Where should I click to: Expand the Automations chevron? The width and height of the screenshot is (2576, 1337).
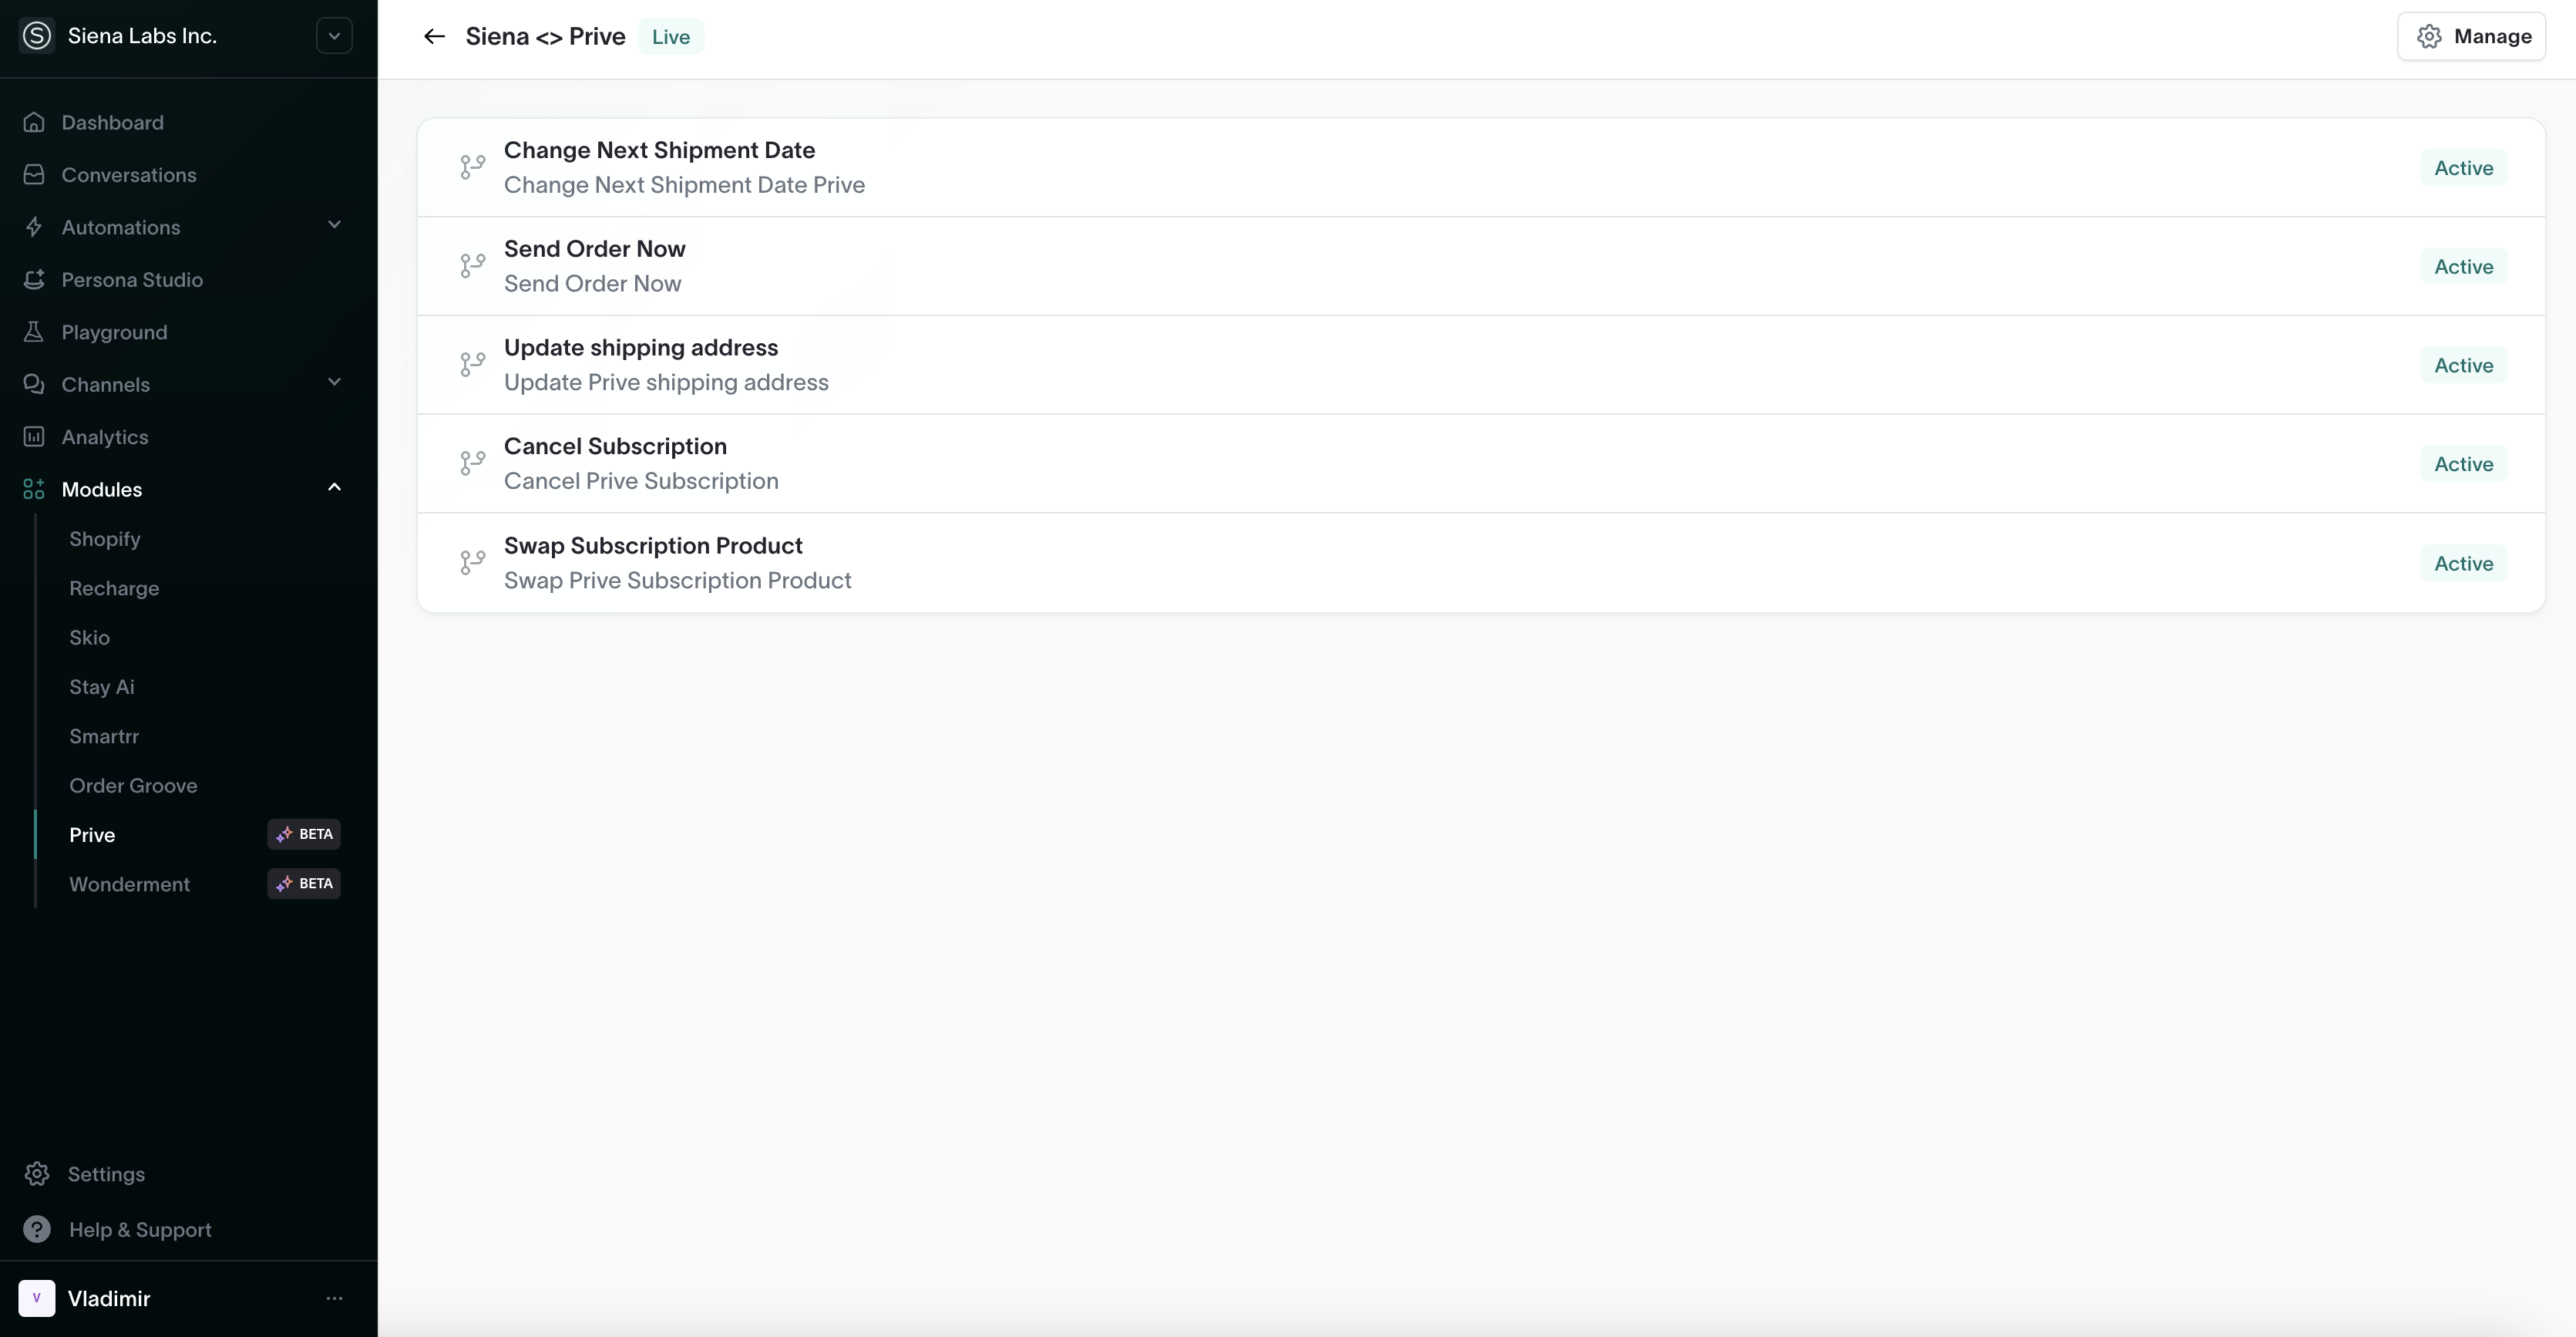pos(334,225)
